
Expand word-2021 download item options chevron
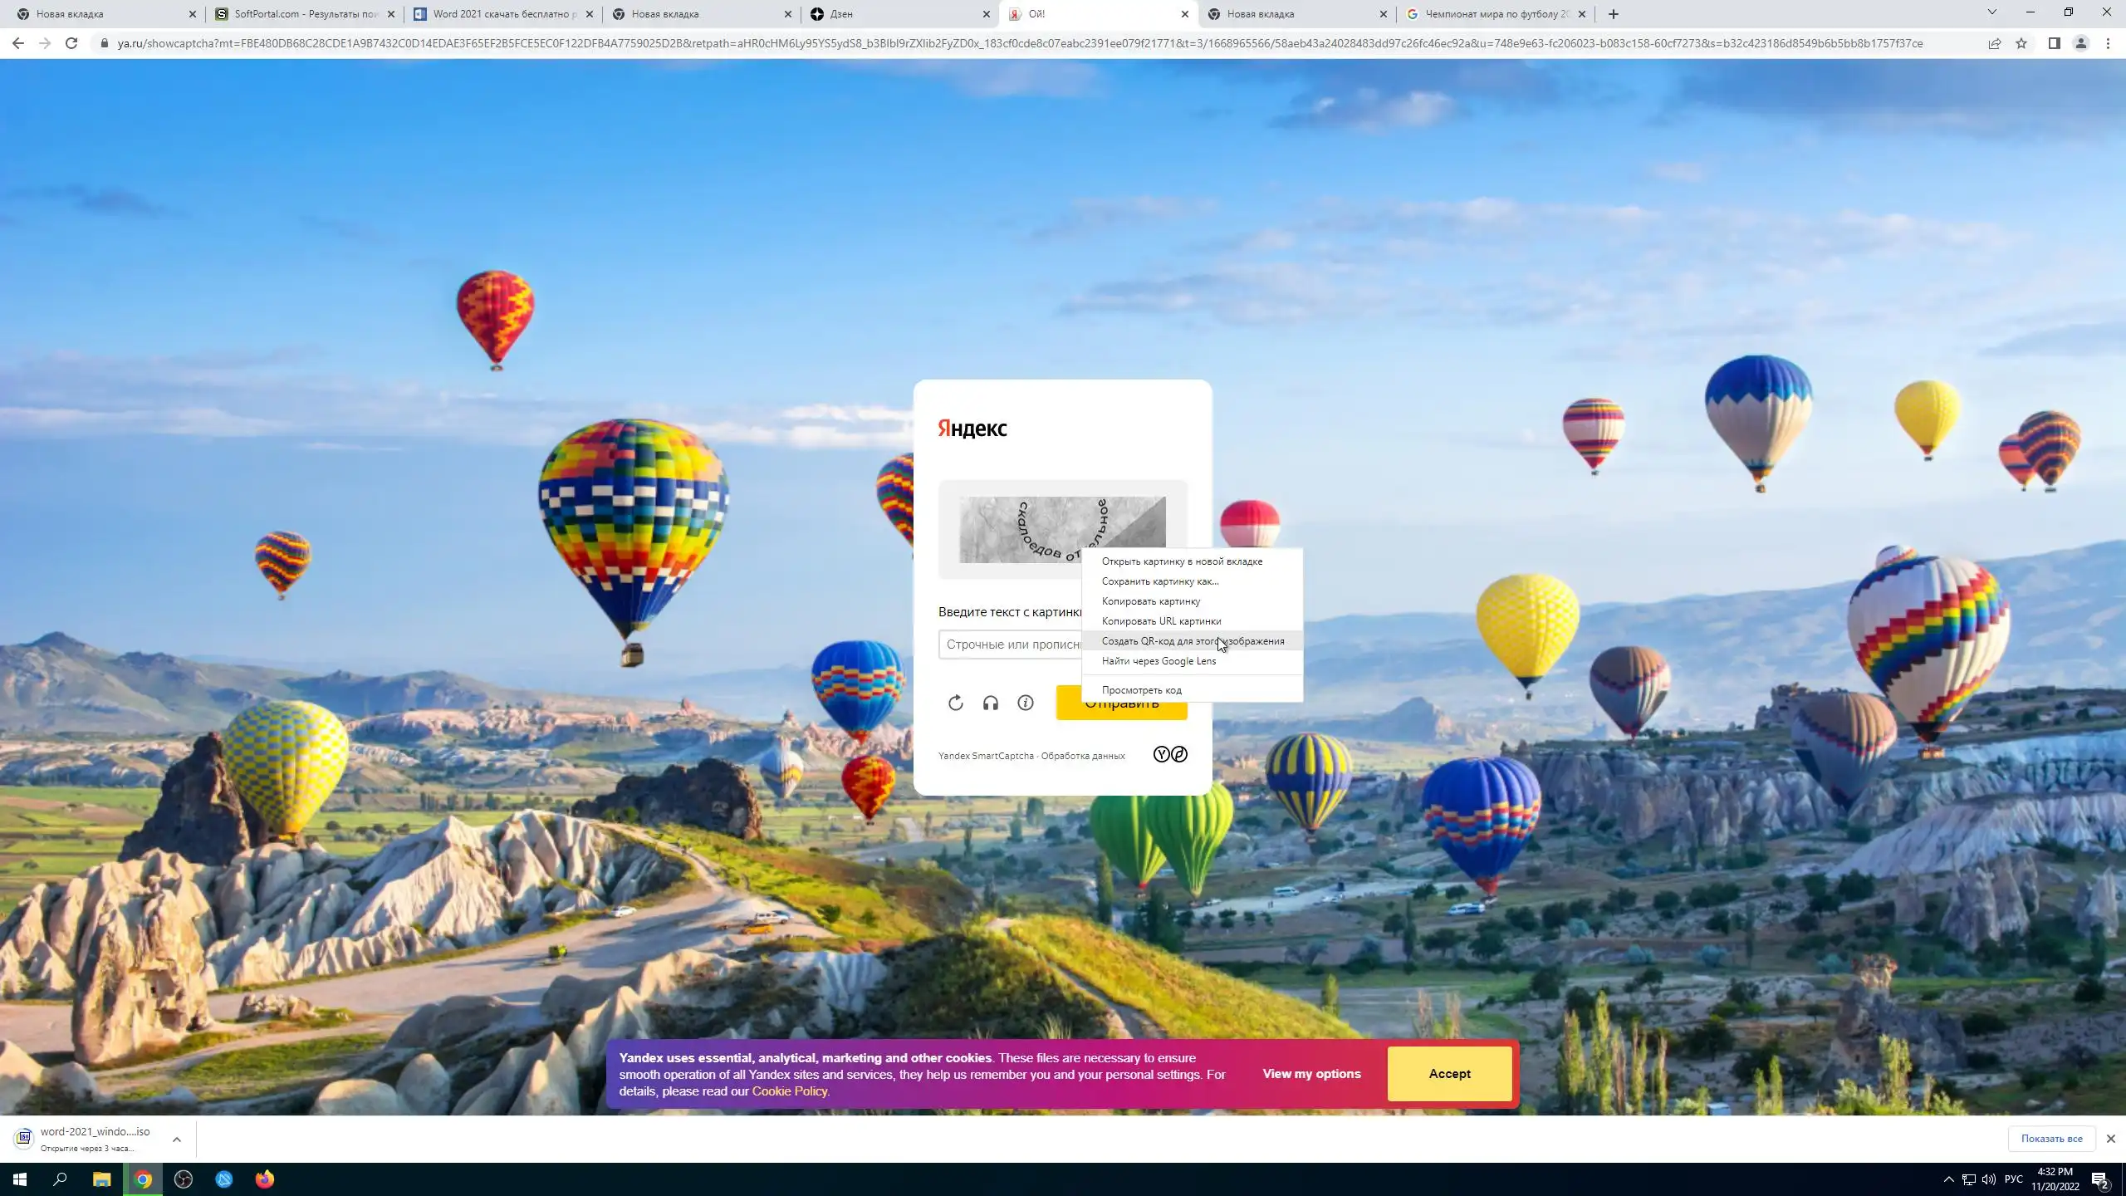[177, 1140]
